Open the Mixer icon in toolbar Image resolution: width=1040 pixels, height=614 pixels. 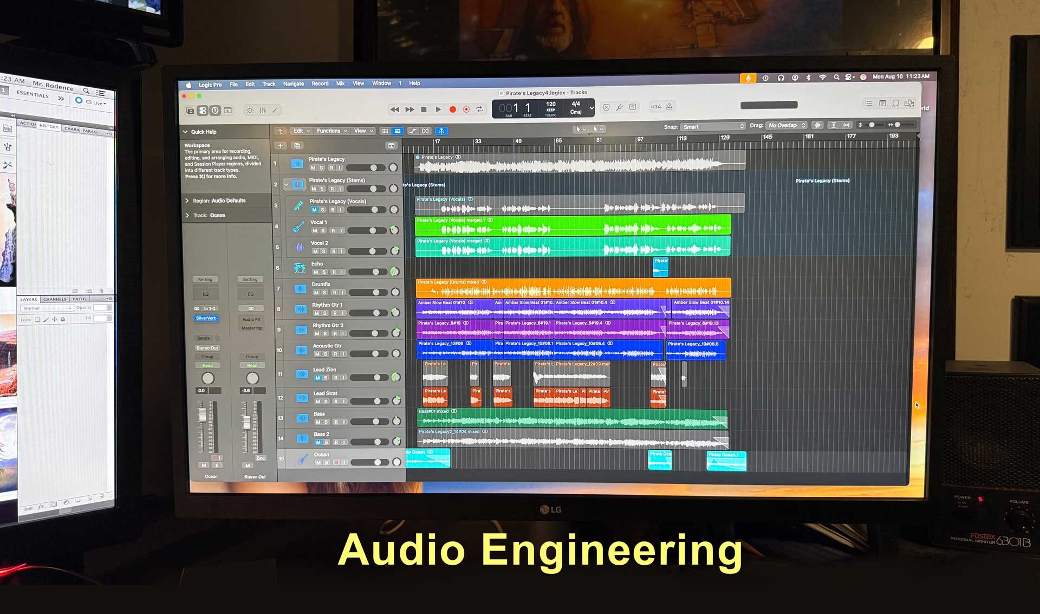(x=263, y=110)
